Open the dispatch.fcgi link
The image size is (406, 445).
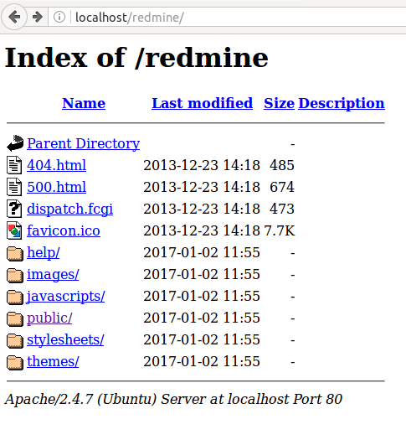[x=69, y=210]
